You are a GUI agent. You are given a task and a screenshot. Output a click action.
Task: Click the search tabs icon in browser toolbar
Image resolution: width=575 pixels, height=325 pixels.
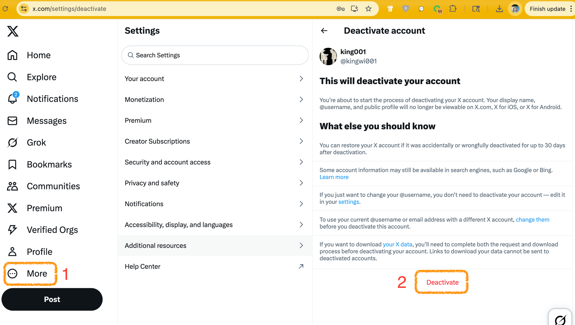click(x=476, y=9)
